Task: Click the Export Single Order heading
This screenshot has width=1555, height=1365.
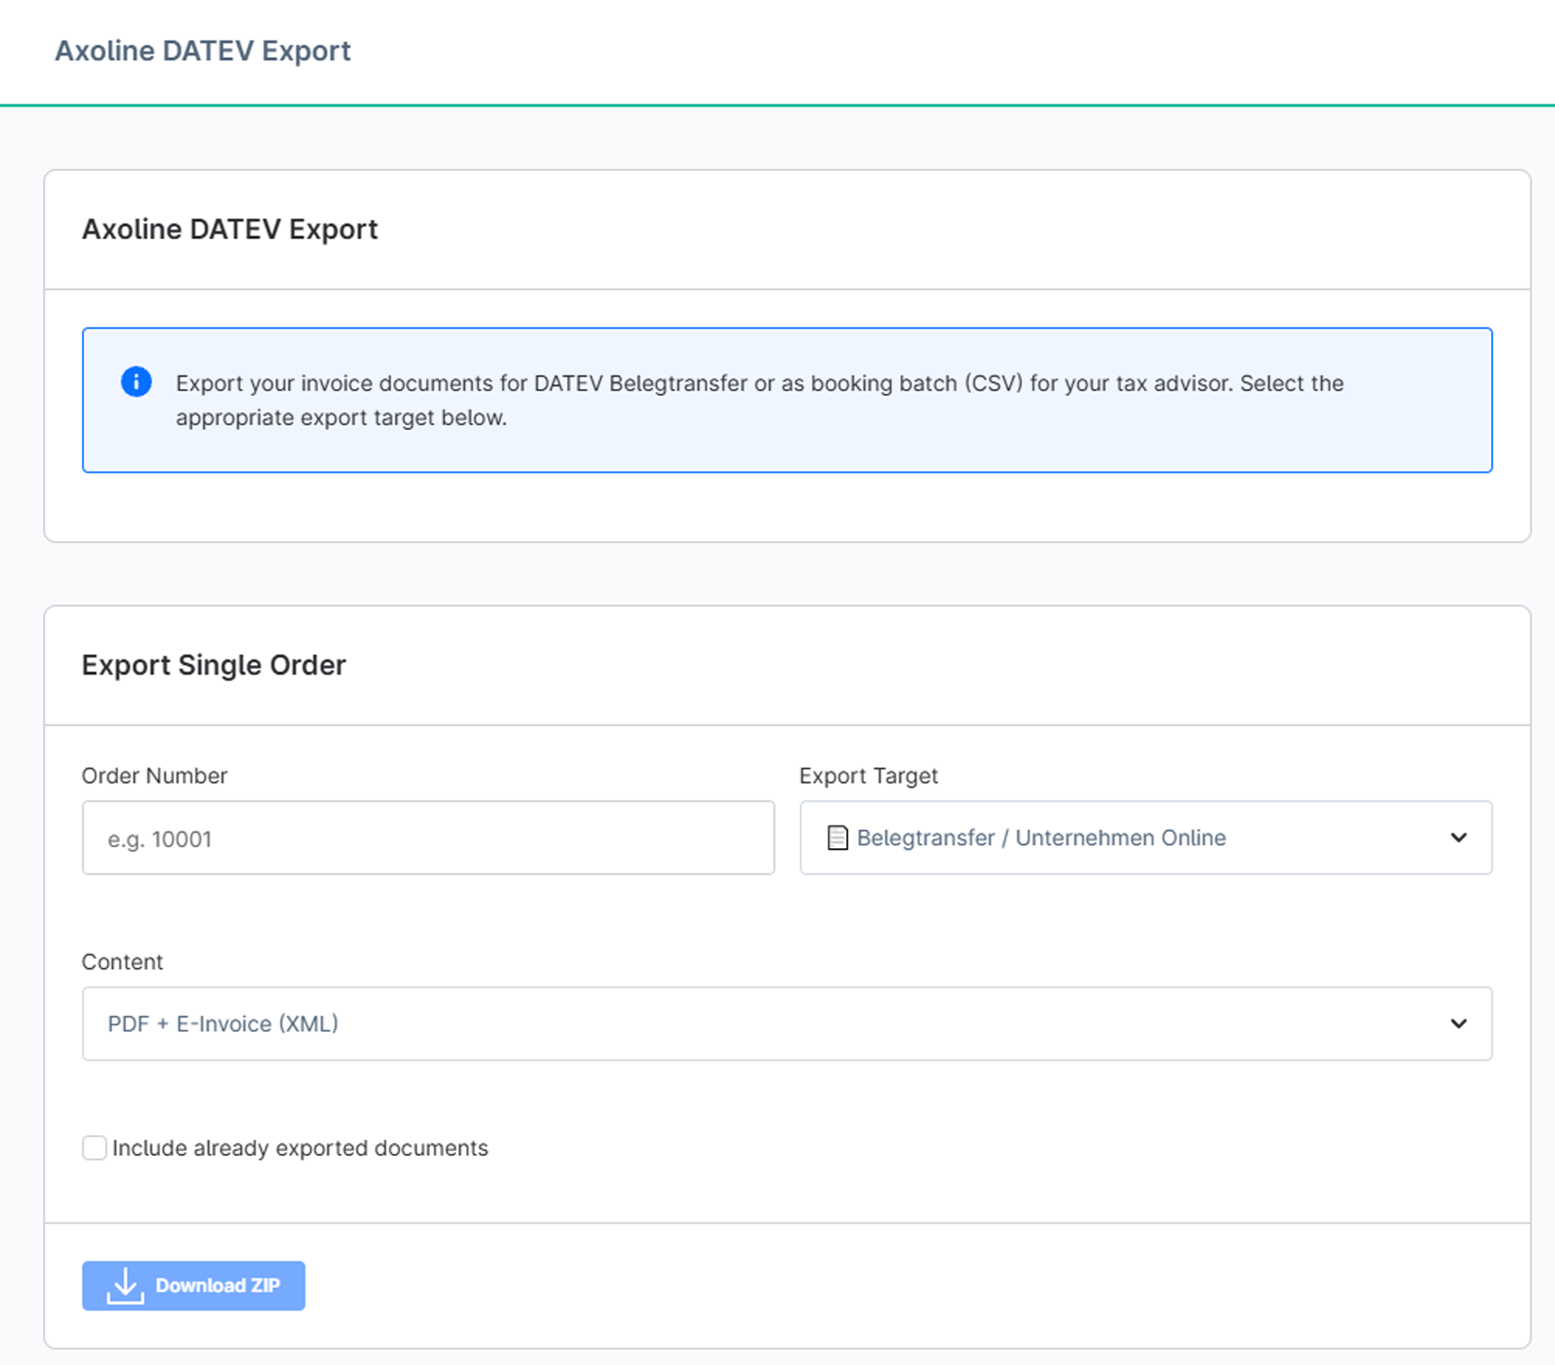Action: [214, 665]
